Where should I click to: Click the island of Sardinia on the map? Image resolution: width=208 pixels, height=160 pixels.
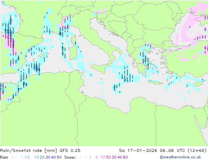(73, 53)
